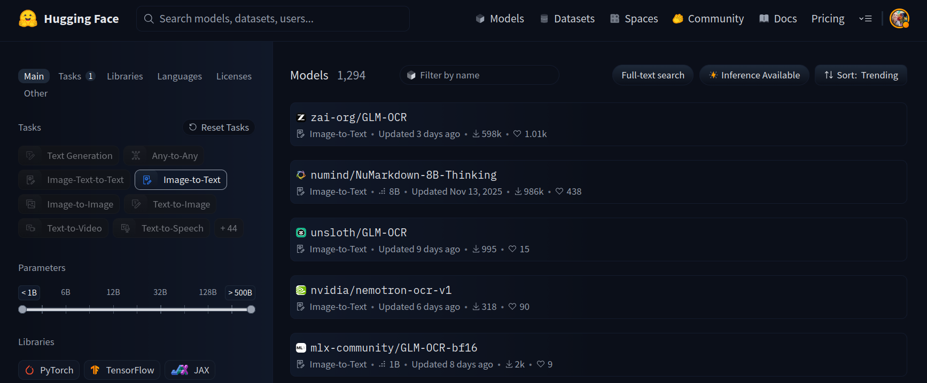Click the nvidia organization avatar icon
This screenshot has width=927, height=383.
pos(301,290)
